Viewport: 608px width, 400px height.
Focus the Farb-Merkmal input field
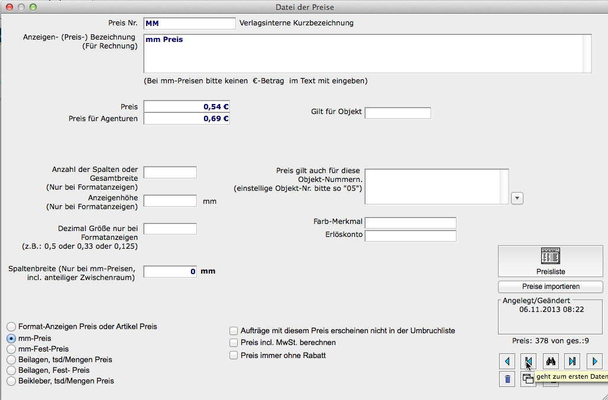[410, 223]
